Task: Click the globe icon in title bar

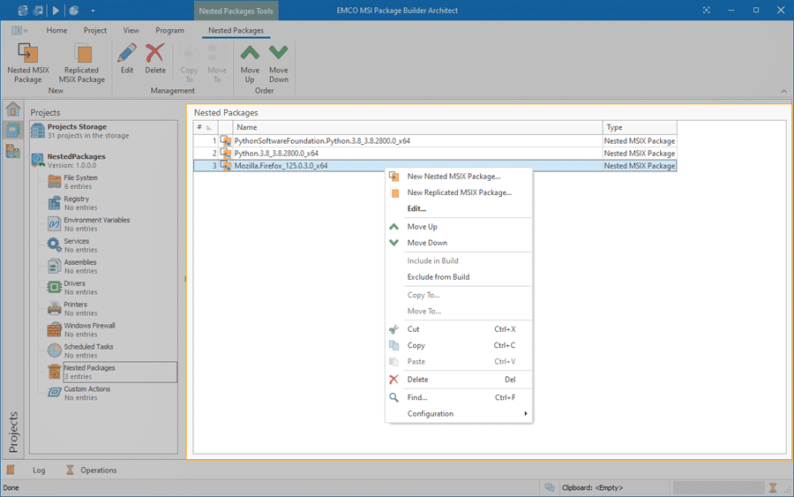Action: [x=74, y=10]
